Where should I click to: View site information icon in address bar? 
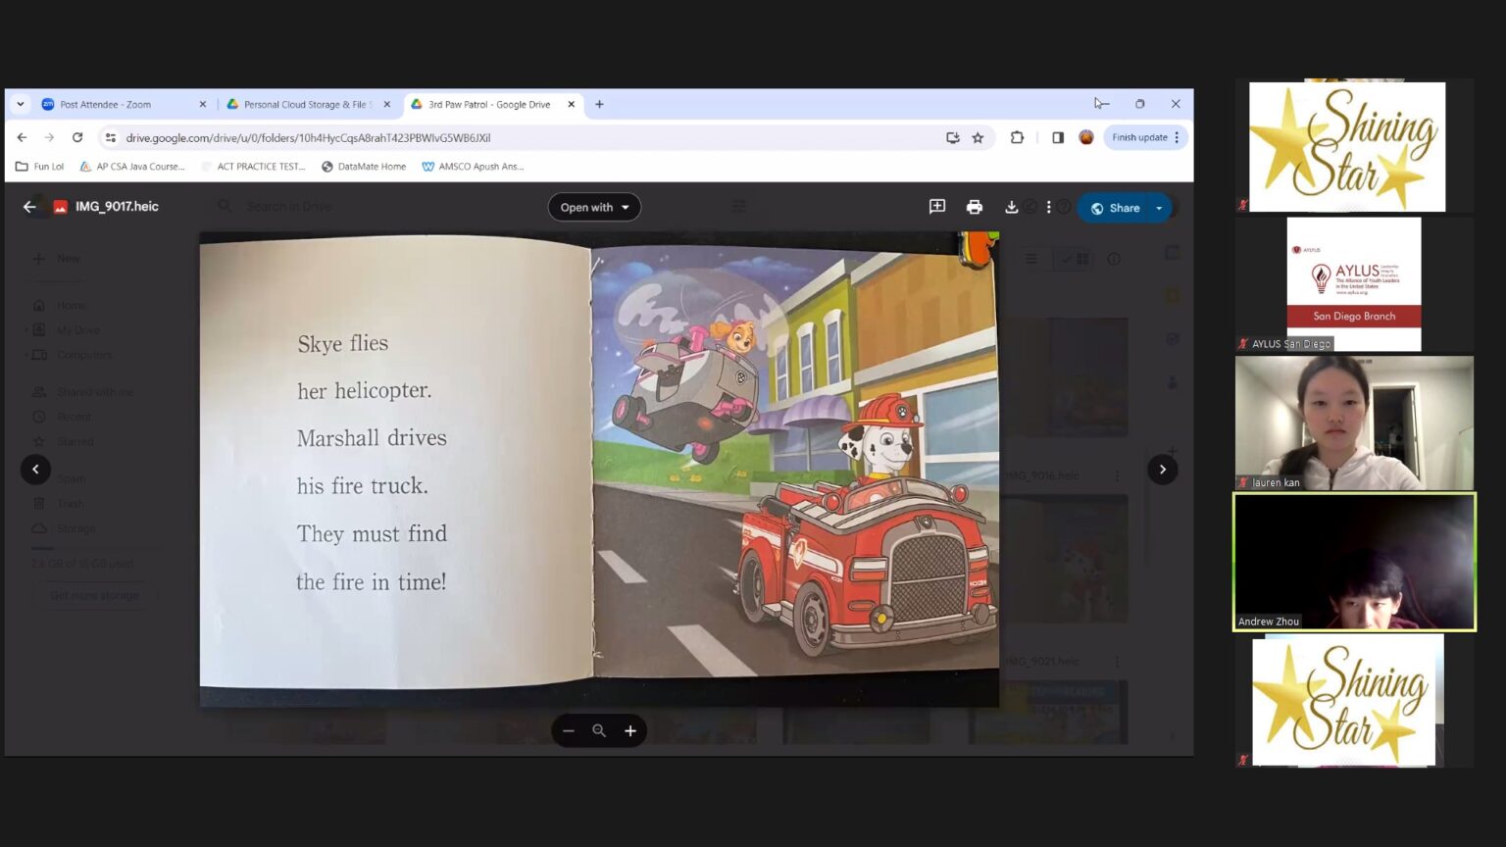coord(111,137)
